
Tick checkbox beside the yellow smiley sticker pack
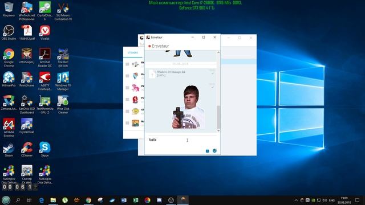(x=127, y=111)
